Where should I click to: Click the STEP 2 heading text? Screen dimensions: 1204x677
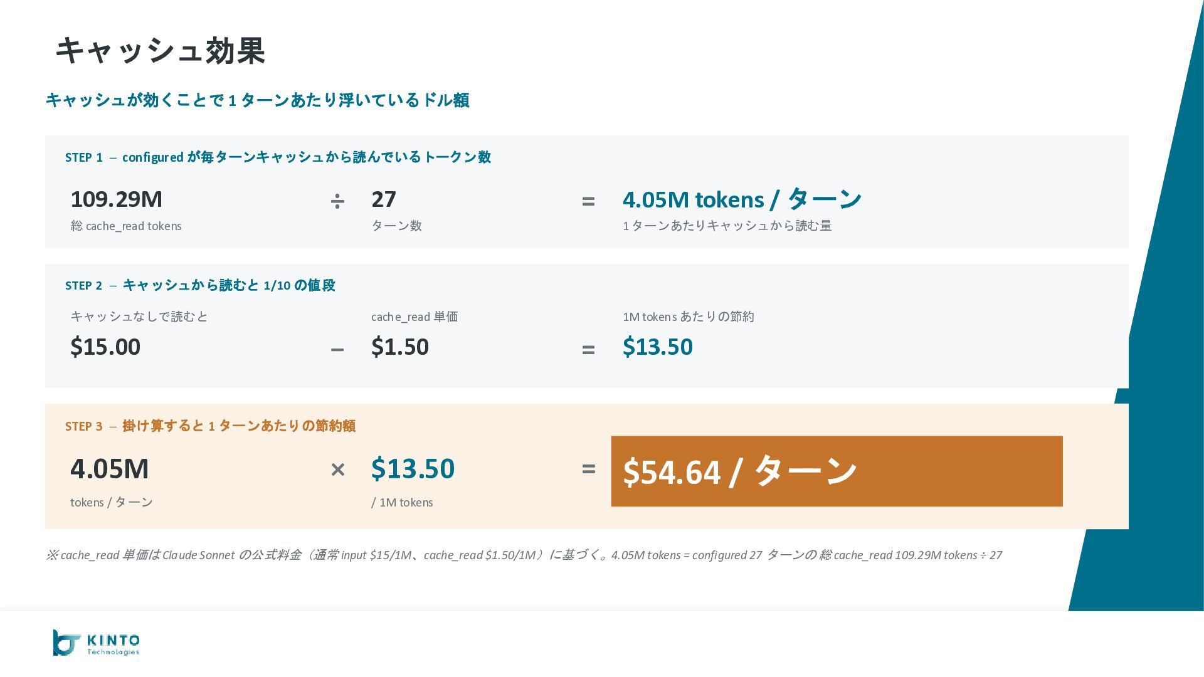click(200, 285)
